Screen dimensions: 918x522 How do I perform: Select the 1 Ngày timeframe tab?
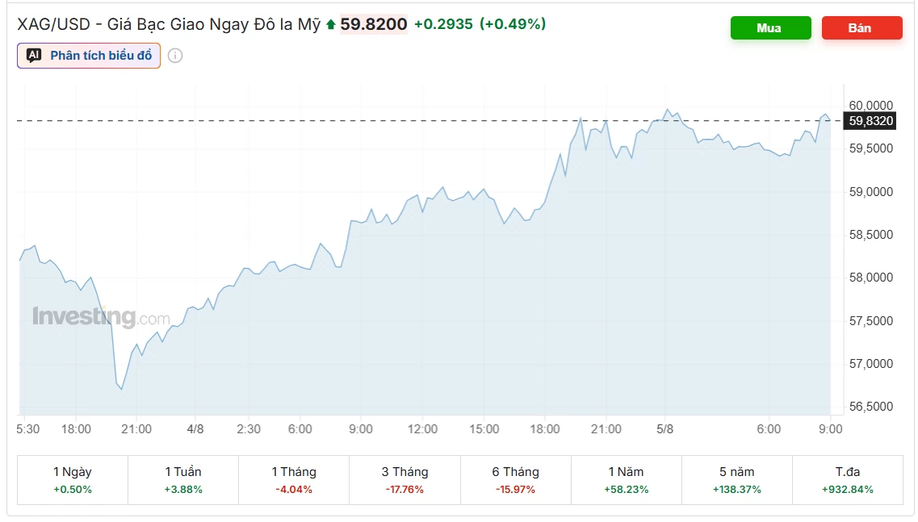click(x=73, y=480)
